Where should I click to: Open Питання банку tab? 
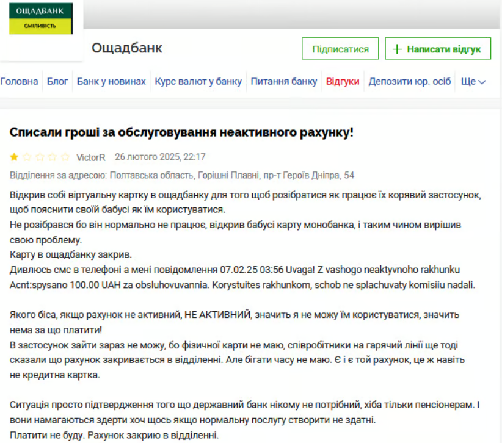[284, 81]
